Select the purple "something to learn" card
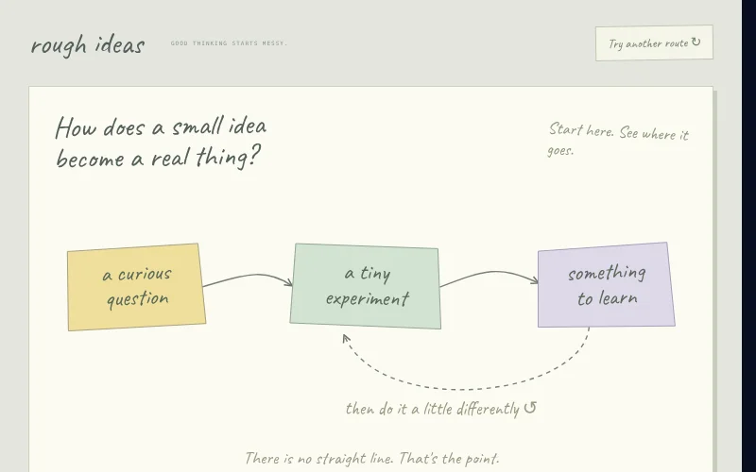Screen dimensions: 756x472 607,285
